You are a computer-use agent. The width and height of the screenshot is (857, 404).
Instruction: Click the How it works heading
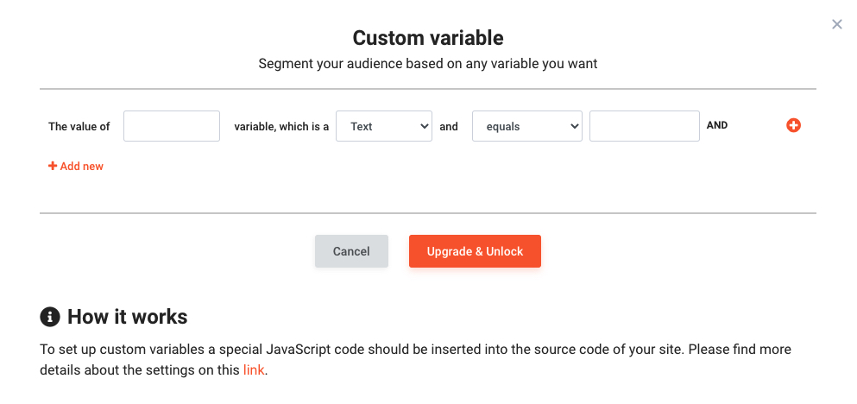tap(128, 317)
